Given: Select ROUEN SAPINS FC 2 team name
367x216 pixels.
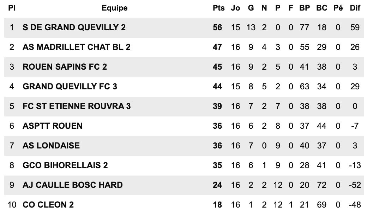Looking at the screenshot, I should click(x=65, y=67).
